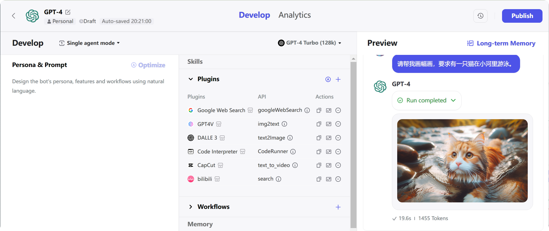
Task: Remove the GPT4V plugin
Action: 338,124
